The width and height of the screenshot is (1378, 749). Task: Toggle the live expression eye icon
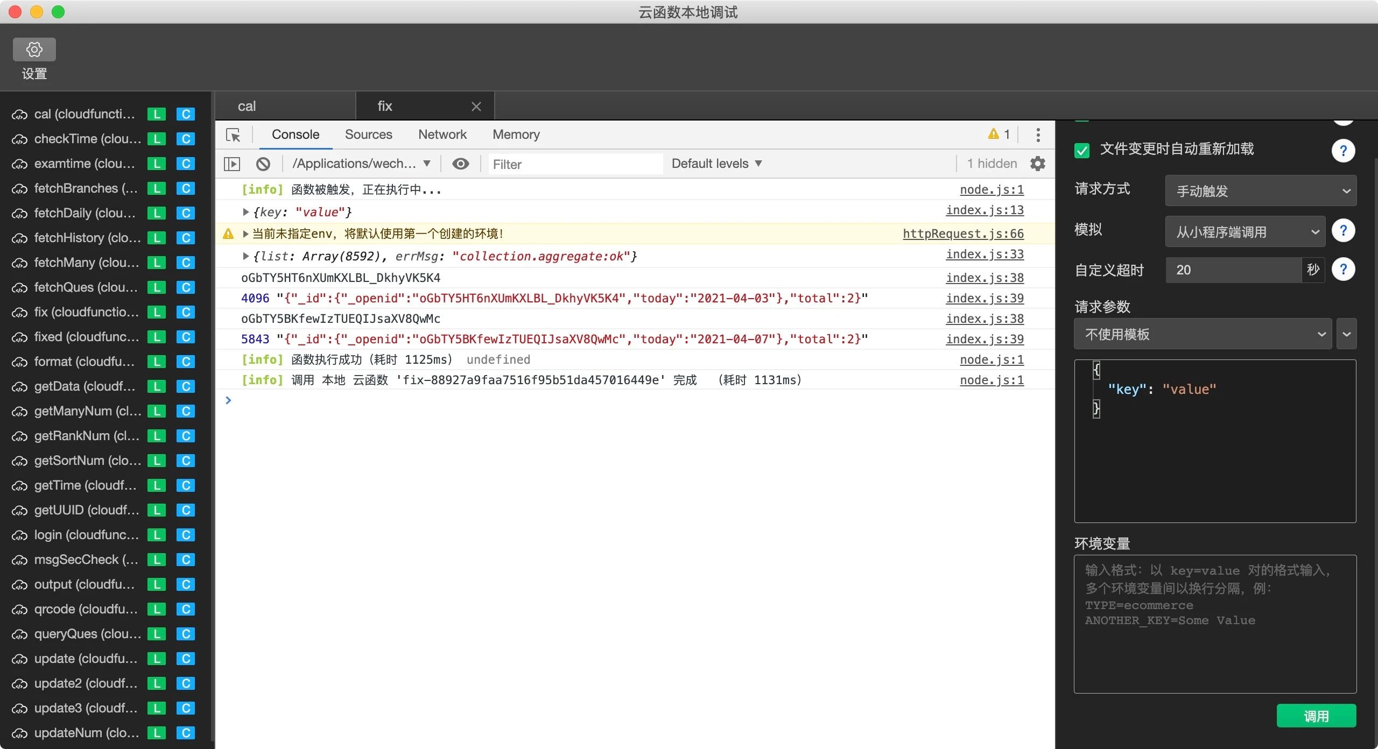[x=460, y=164]
